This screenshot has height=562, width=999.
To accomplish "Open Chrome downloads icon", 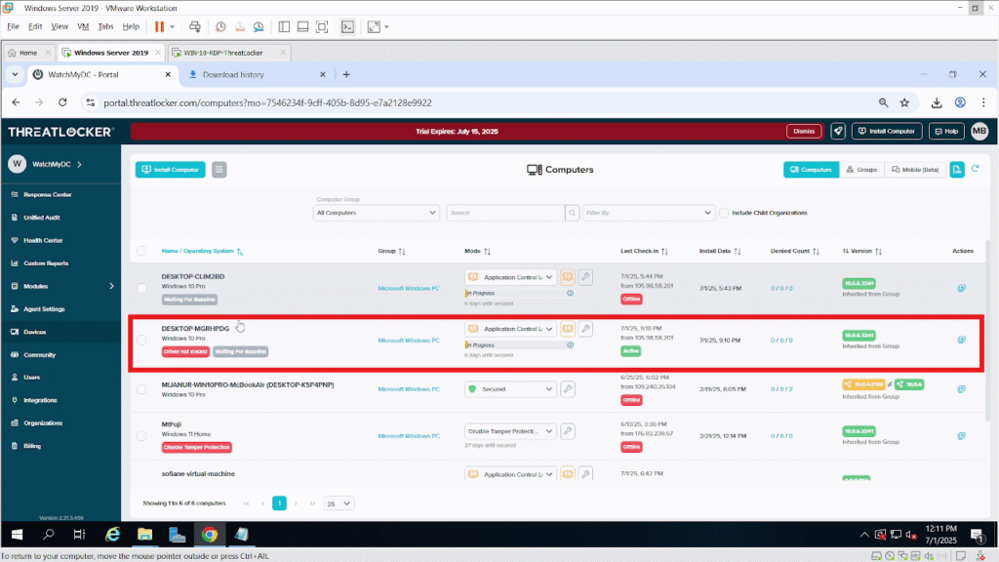I will click(937, 102).
